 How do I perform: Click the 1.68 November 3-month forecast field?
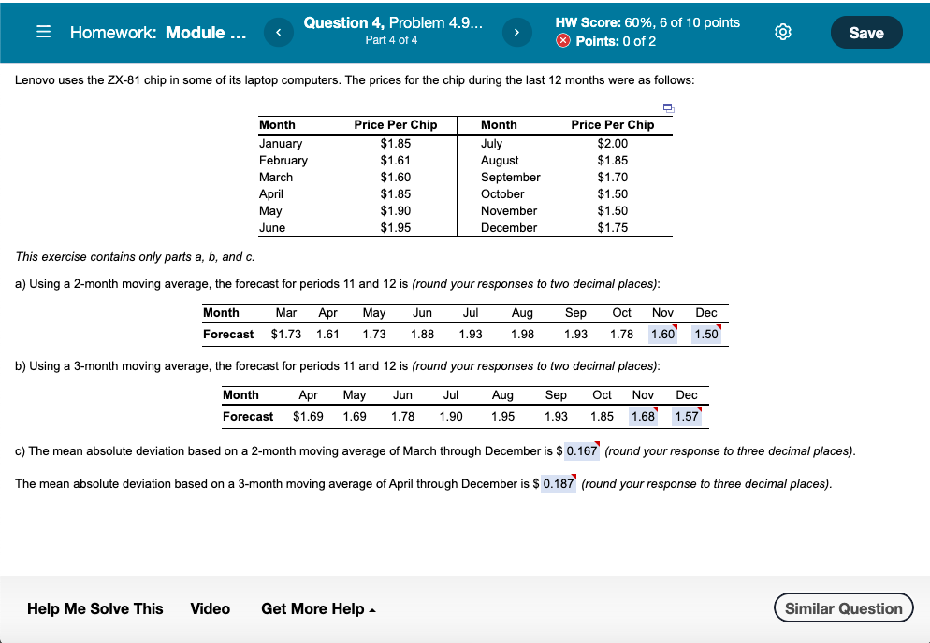(642, 416)
